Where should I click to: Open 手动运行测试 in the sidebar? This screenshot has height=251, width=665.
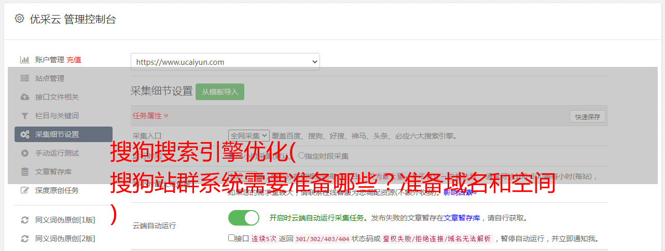coord(57,153)
